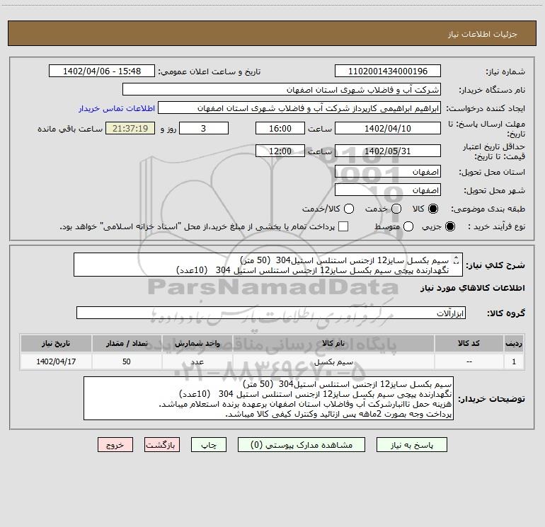Click the quantity cell showing 50

click(x=127, y=361)
